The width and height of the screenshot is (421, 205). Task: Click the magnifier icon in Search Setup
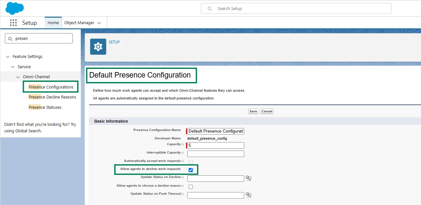pyautogui.click(x=210, y=9)
